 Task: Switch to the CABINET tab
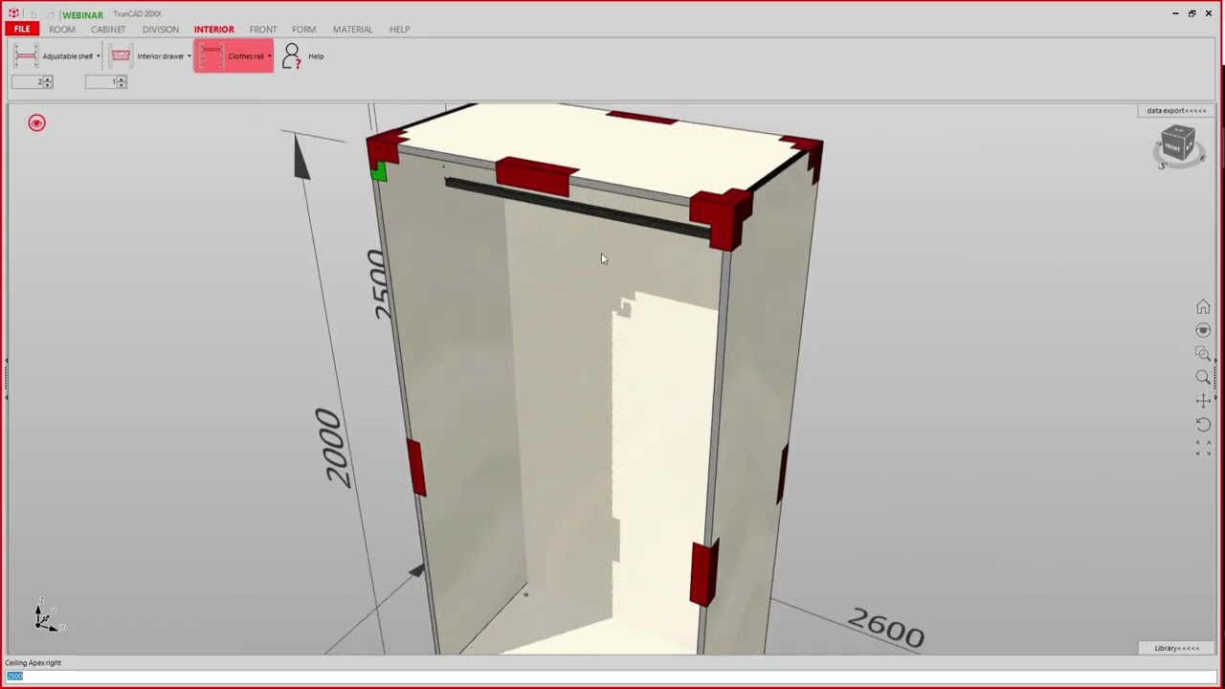(108, 30)
